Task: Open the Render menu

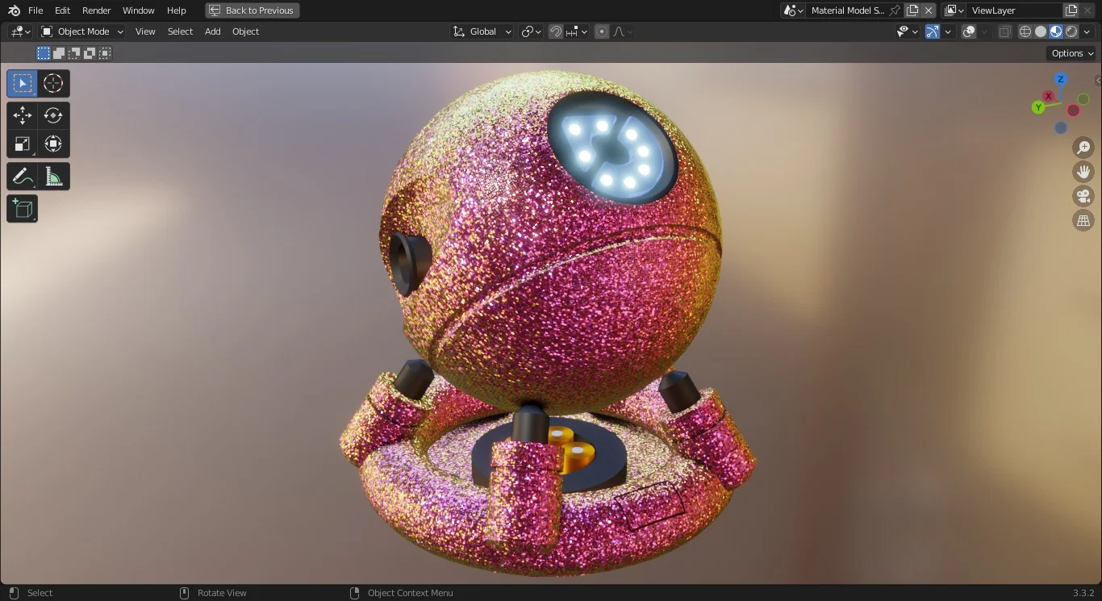Action: click(97, 10)
